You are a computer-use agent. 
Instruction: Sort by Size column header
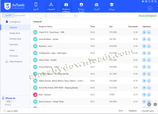pyautogui.click(x=111, y=27)
